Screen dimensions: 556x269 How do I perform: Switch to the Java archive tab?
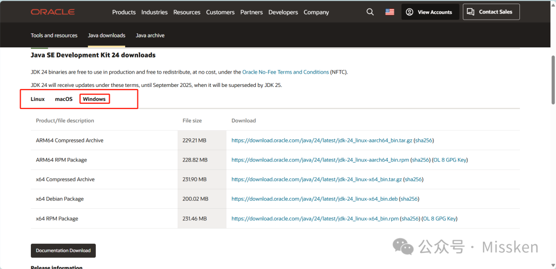[x=150, y=35]
